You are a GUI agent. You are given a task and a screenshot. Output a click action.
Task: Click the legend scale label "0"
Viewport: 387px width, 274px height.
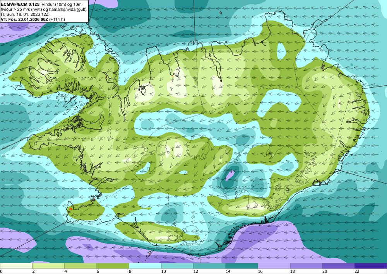1,272
